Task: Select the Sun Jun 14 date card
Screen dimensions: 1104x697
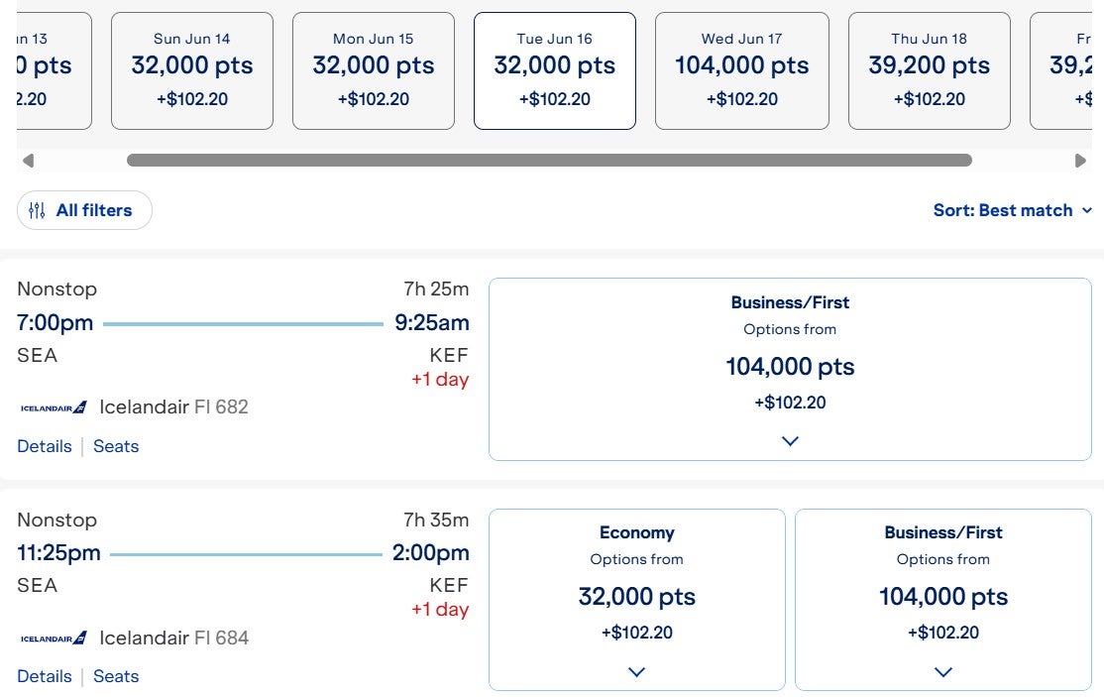Action: (x=191, y=69)
